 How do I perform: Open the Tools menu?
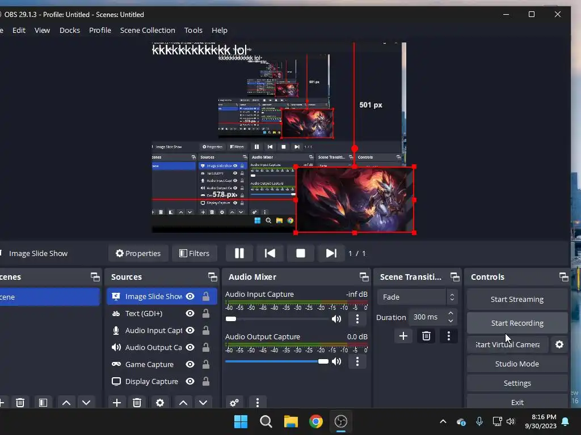pos(193,31)
